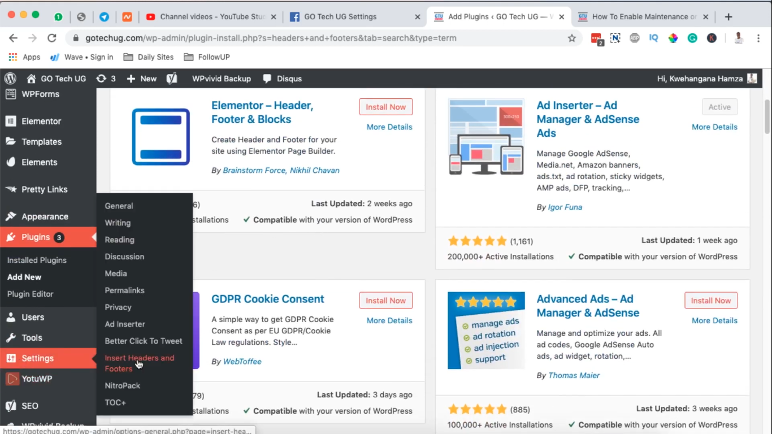Bookmark page with the star icon
This screenshot has height=434, width=772.
click(x=572, y=38)
